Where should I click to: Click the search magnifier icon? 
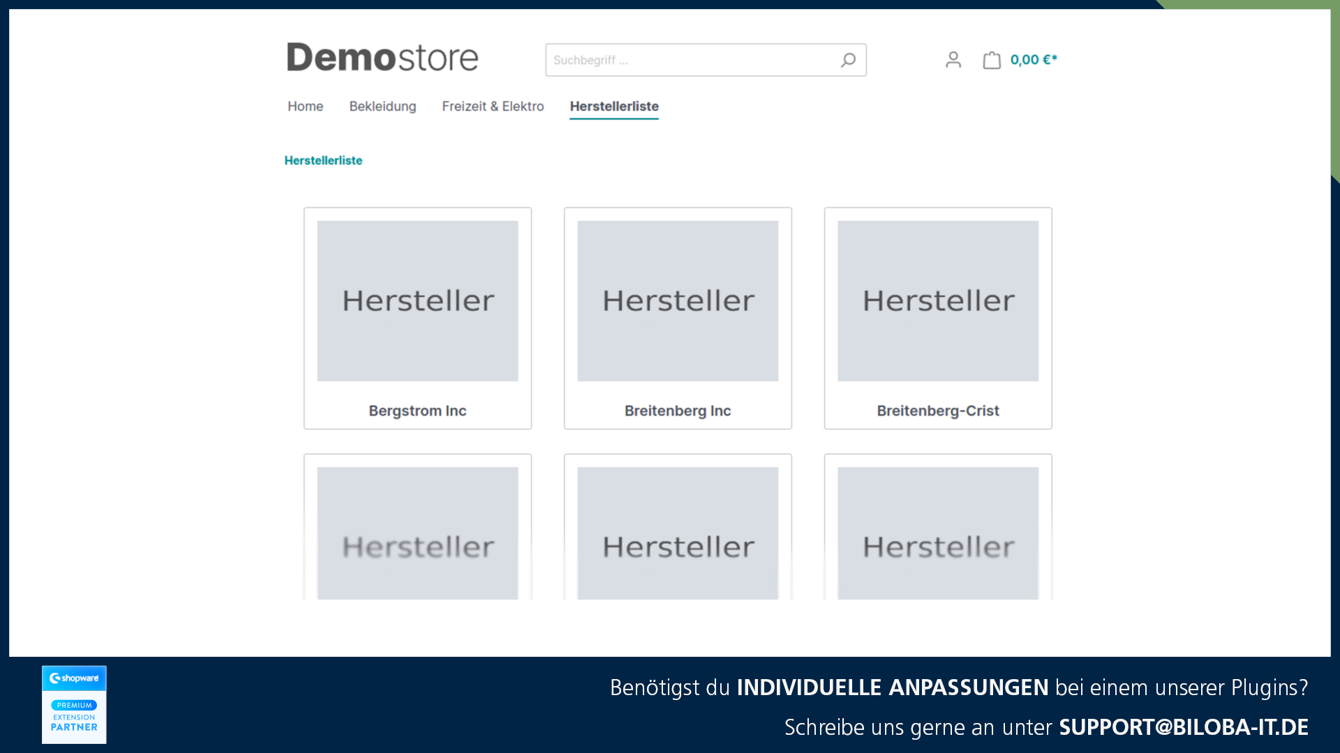pyautogui.click(x=848, y=61)
